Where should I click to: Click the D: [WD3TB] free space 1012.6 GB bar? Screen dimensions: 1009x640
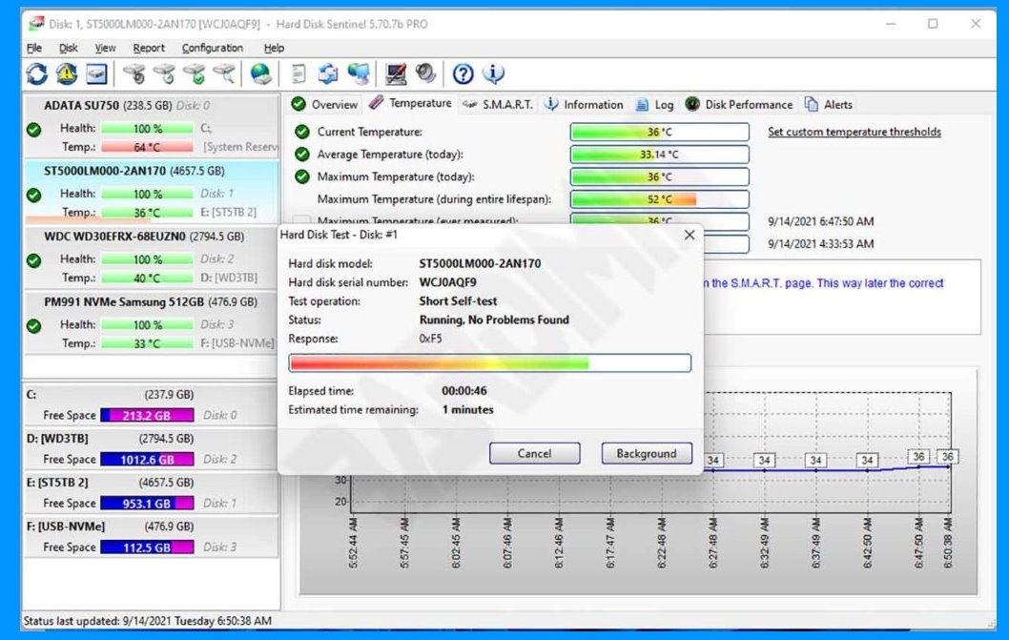(148, 459)
